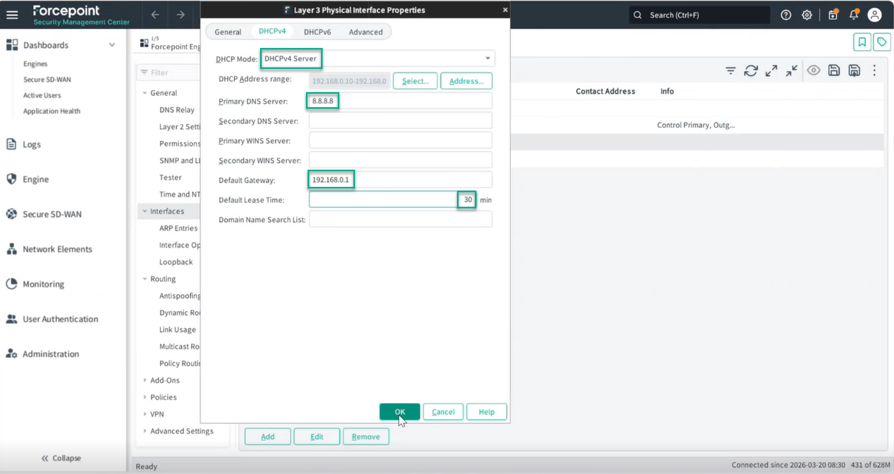Screen dimensions: 894x474
Task: Open the vertical three dots menu
Action: [x=875, y=71]
